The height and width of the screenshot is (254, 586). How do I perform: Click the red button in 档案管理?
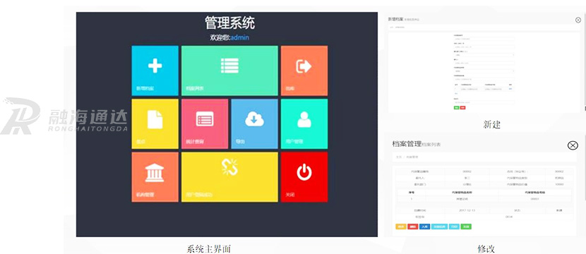click(412, 226)
